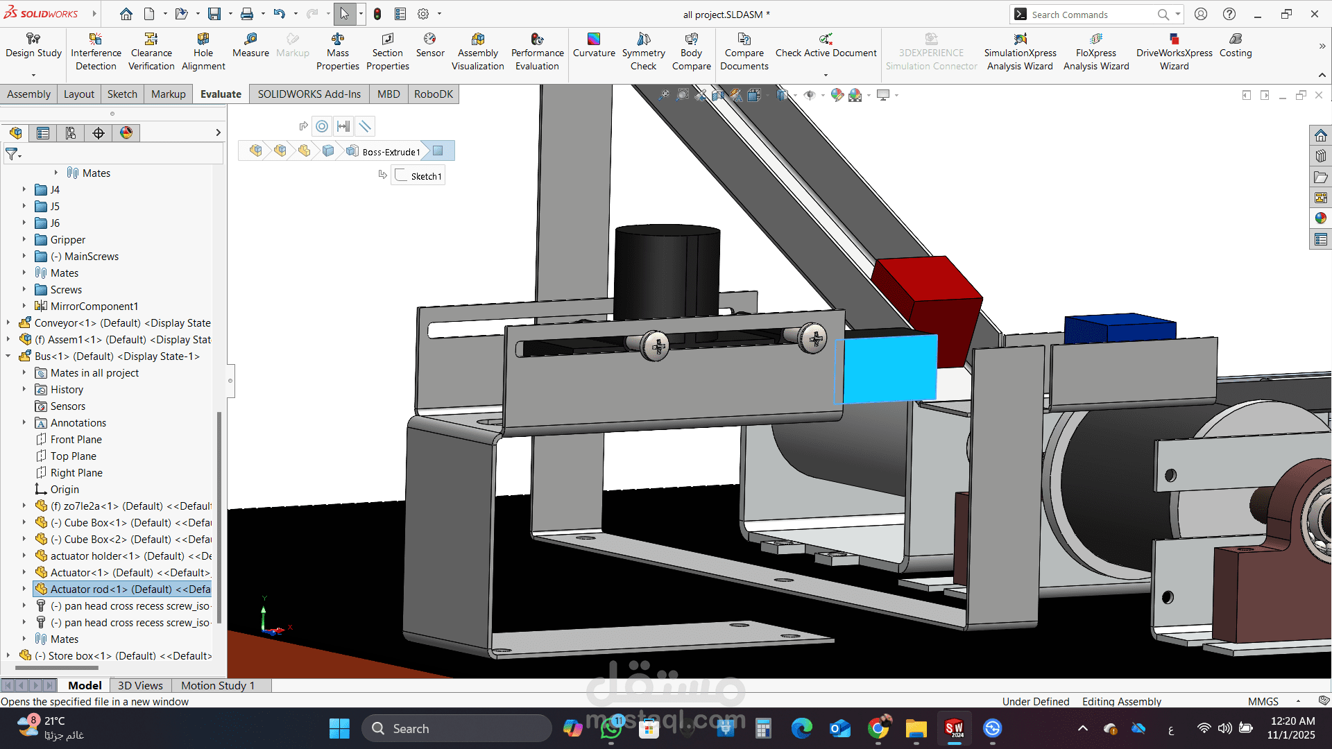Expand MirrorComponent1 node
Image resolution: width=1332 pixels, height=749 pixels.
click(x=24, y=306)
